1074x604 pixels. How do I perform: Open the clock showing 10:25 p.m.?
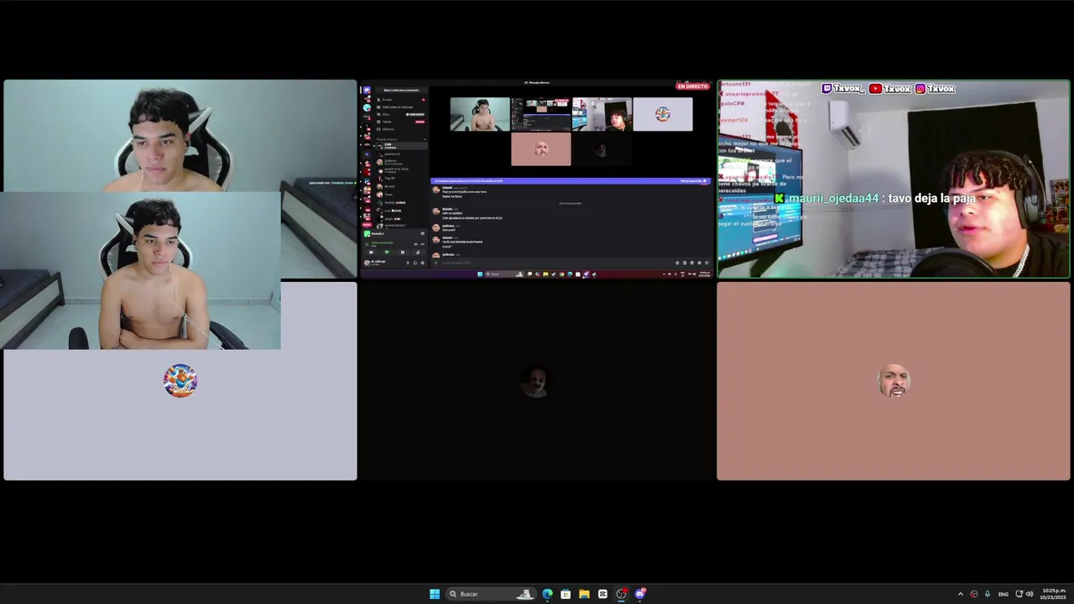[x=1054, y=594]
